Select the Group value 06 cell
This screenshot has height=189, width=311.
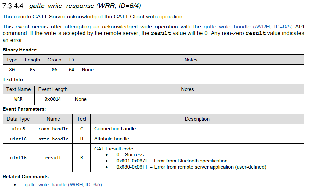[54, 69]
